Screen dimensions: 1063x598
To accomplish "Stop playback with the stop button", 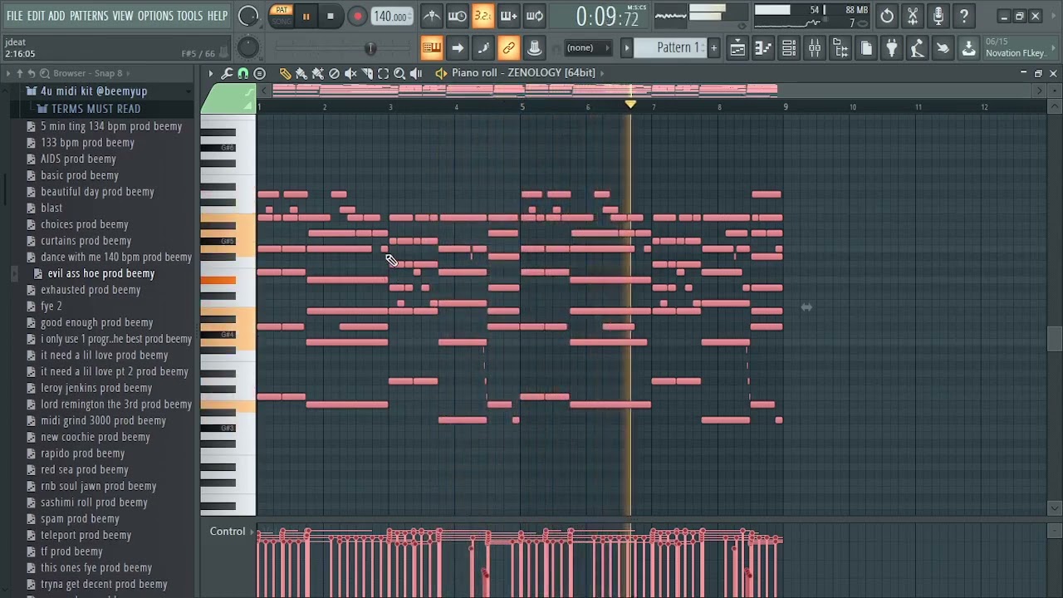I will pos(331,16).
